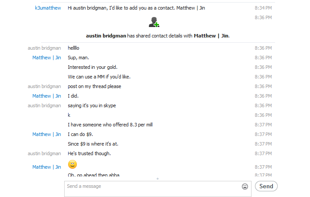Click austin bridgman beside 'hellllo'

45,48
